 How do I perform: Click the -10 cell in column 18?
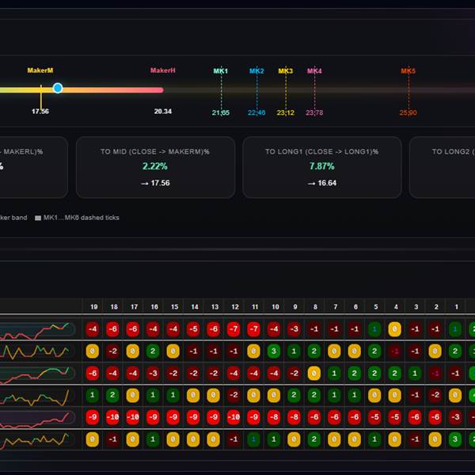112,417
